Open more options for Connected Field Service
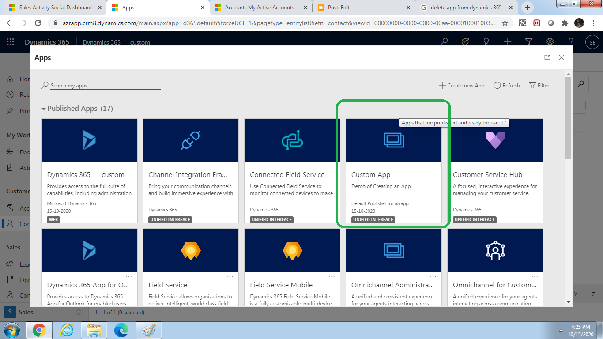The image size is (603, 339). point(332,166)
